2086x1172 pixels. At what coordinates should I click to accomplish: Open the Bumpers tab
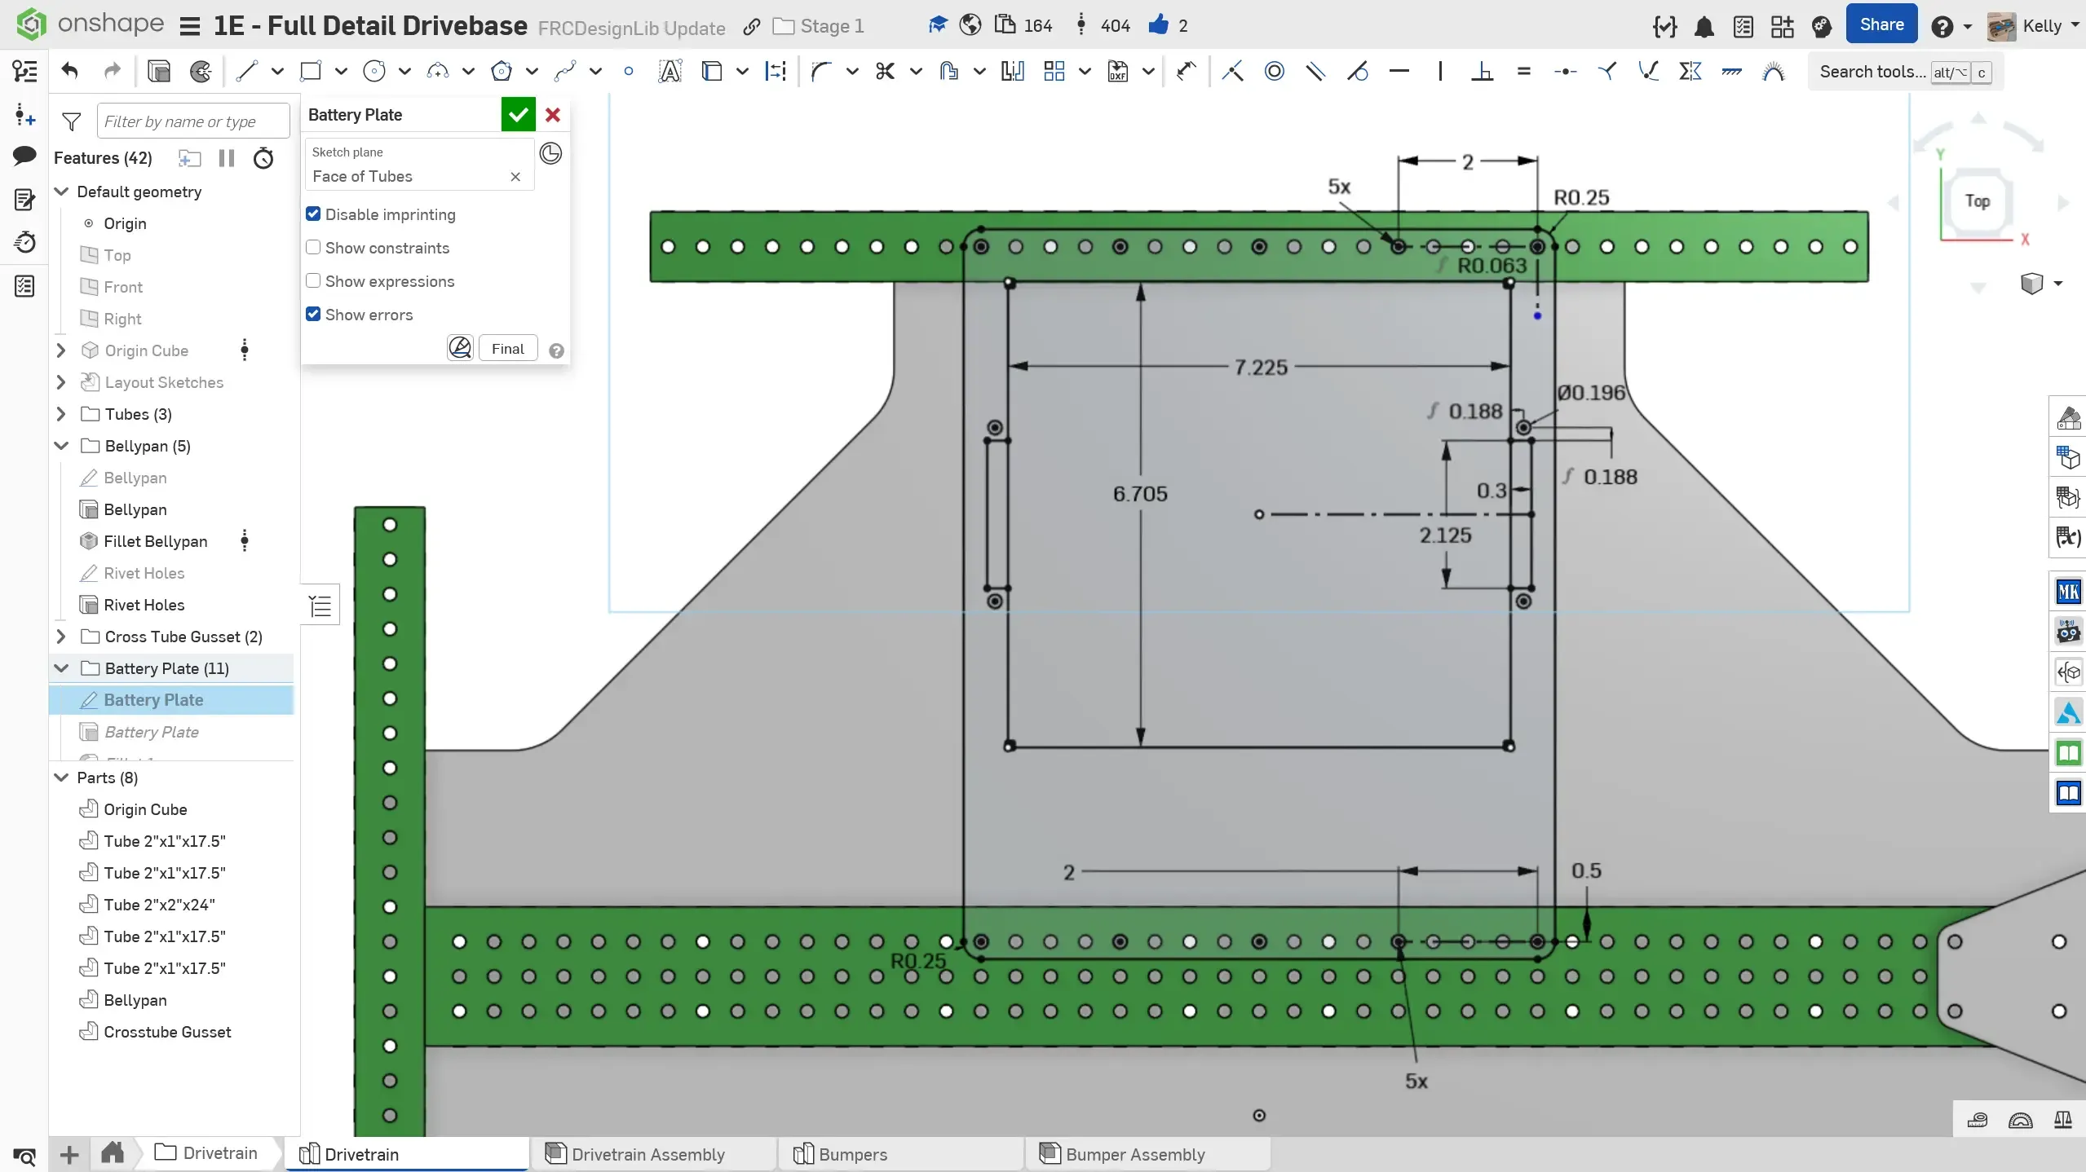point(852,1154)
